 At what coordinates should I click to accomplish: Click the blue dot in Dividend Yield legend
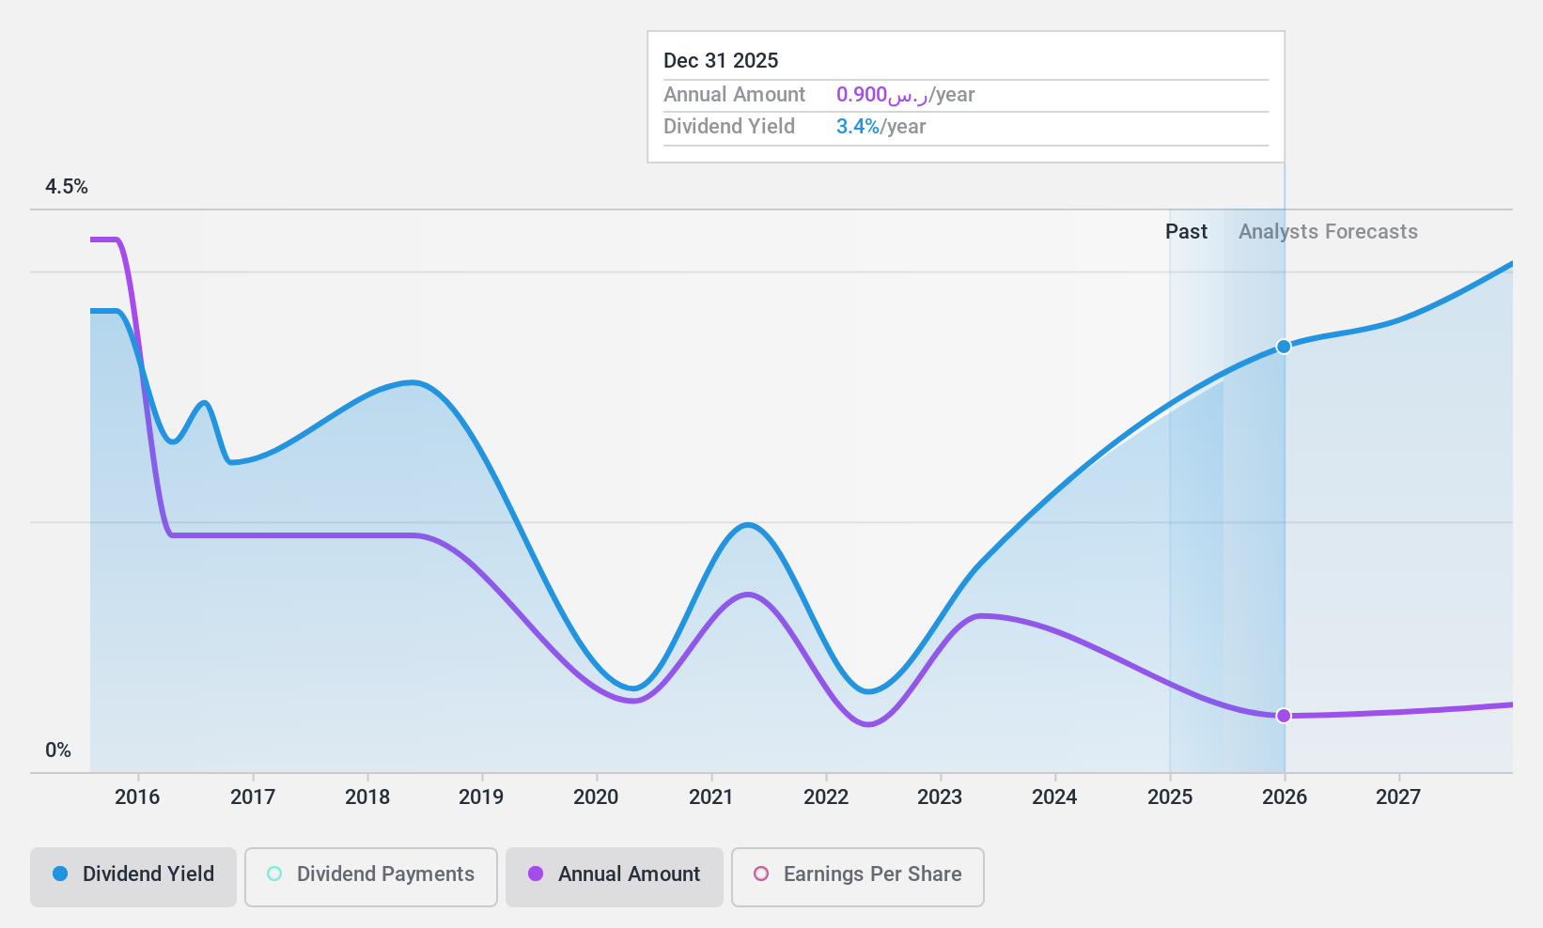tap(60, 874)
